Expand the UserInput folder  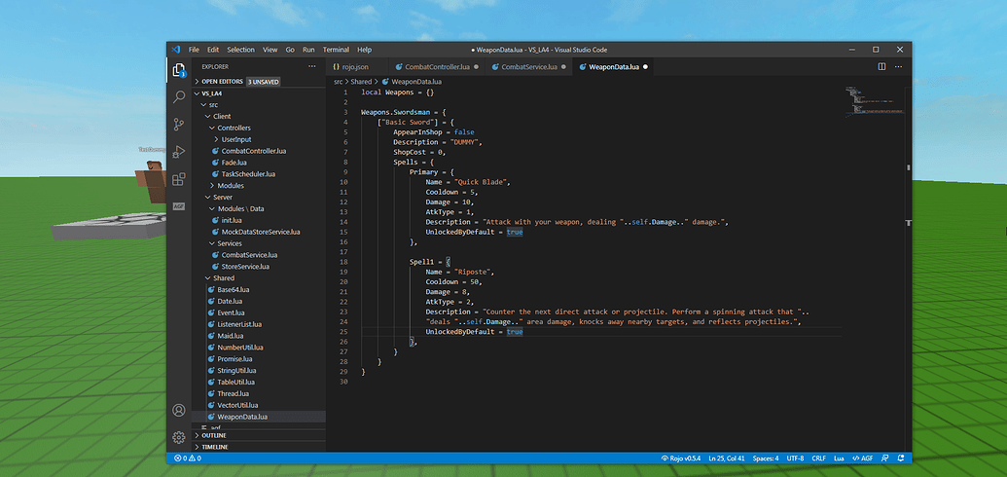coord(259,139)
